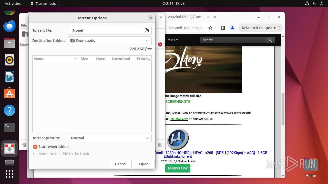Click the website search magnifier button
328x184 pixels.
click(270, 40)
